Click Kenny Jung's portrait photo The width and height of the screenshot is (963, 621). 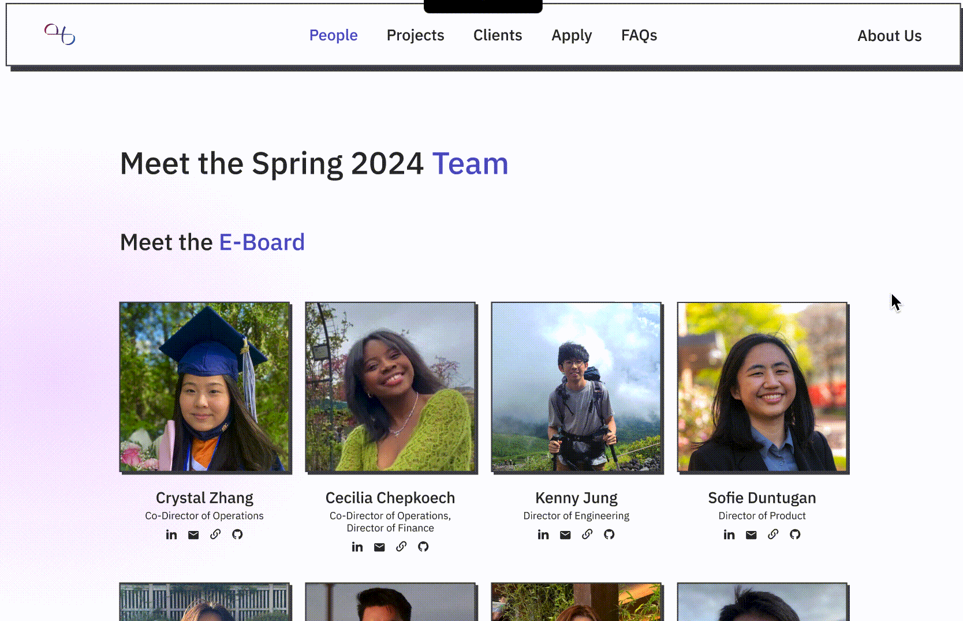point(576,387)
